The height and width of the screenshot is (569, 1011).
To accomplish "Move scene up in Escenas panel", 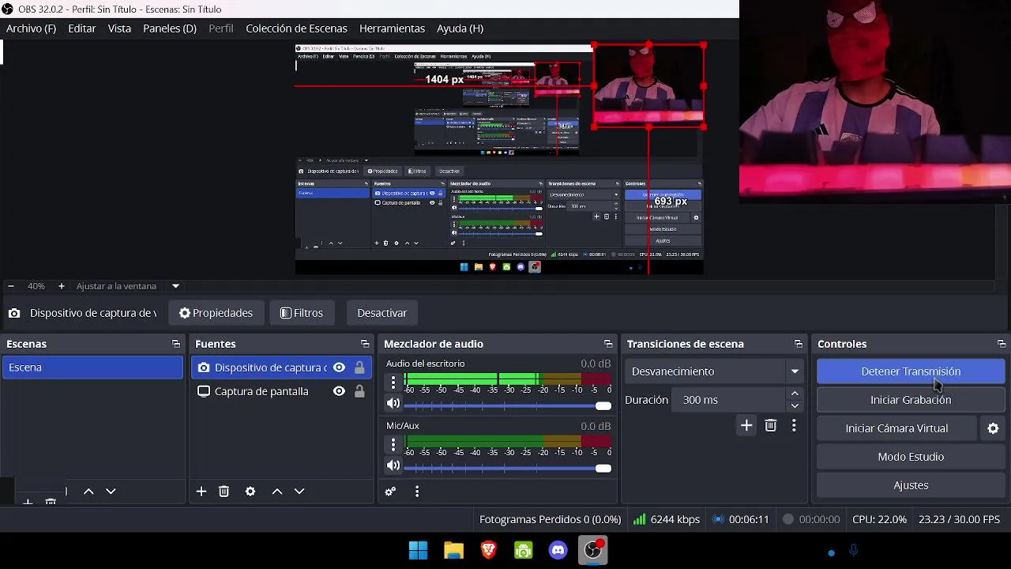I will click(x=88, y=492).
